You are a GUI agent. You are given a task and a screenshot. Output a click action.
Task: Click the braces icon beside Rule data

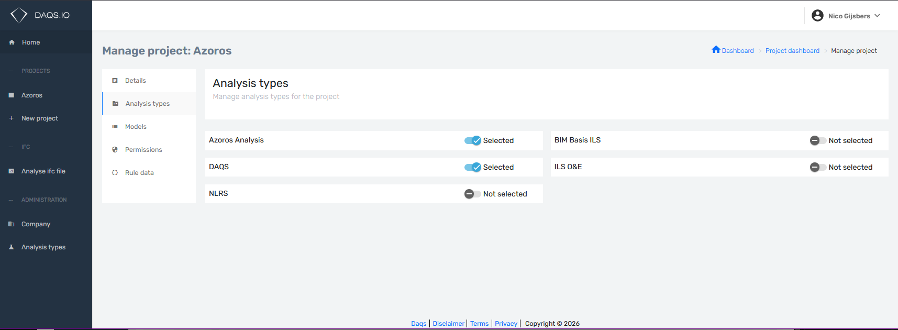coord(115,173)
